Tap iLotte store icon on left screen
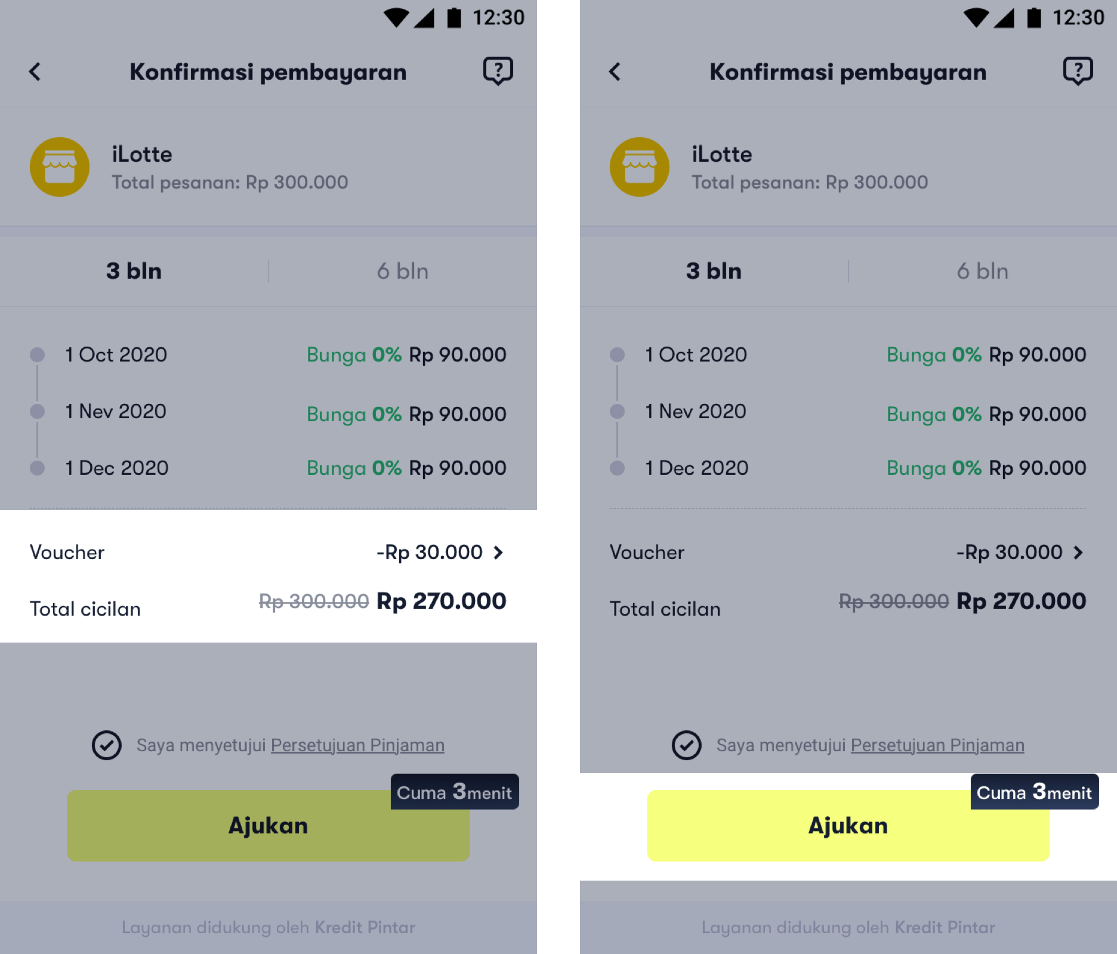This screenshot has width=1117, height=954. (60, 167)
